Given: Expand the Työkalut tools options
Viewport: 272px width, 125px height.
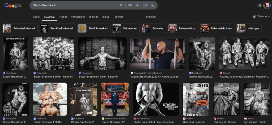Looking at the screenshot, I should point(151,17).
